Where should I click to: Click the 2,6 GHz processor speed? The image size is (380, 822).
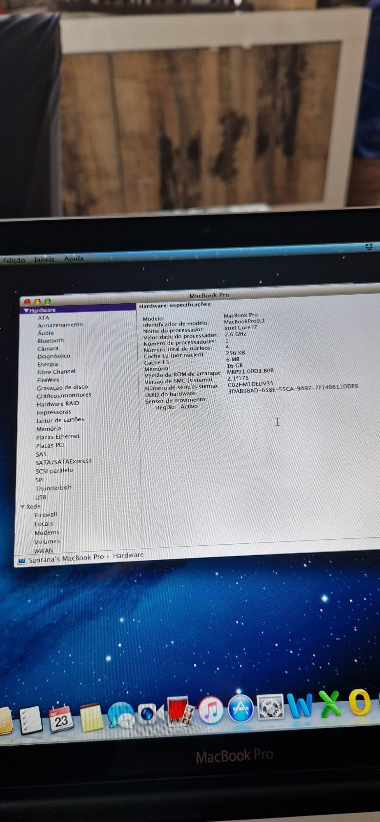[235, 334]
